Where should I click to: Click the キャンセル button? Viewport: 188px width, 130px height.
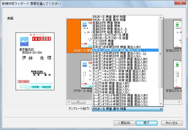coord(172,123)
